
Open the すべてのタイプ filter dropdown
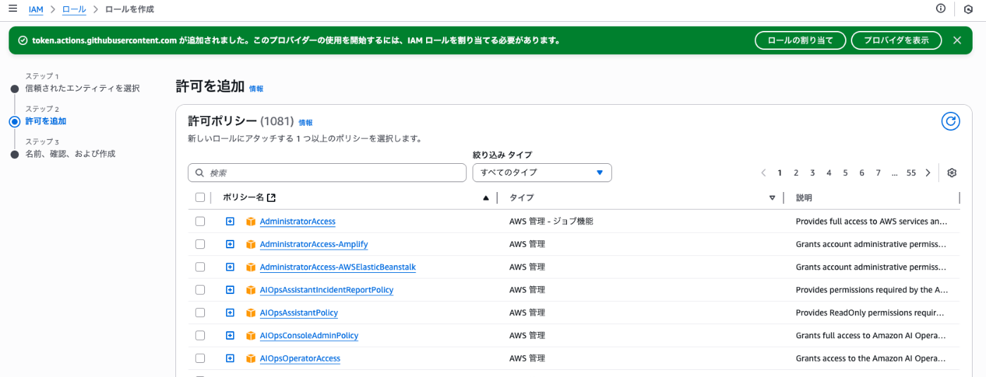coord(542,172)
